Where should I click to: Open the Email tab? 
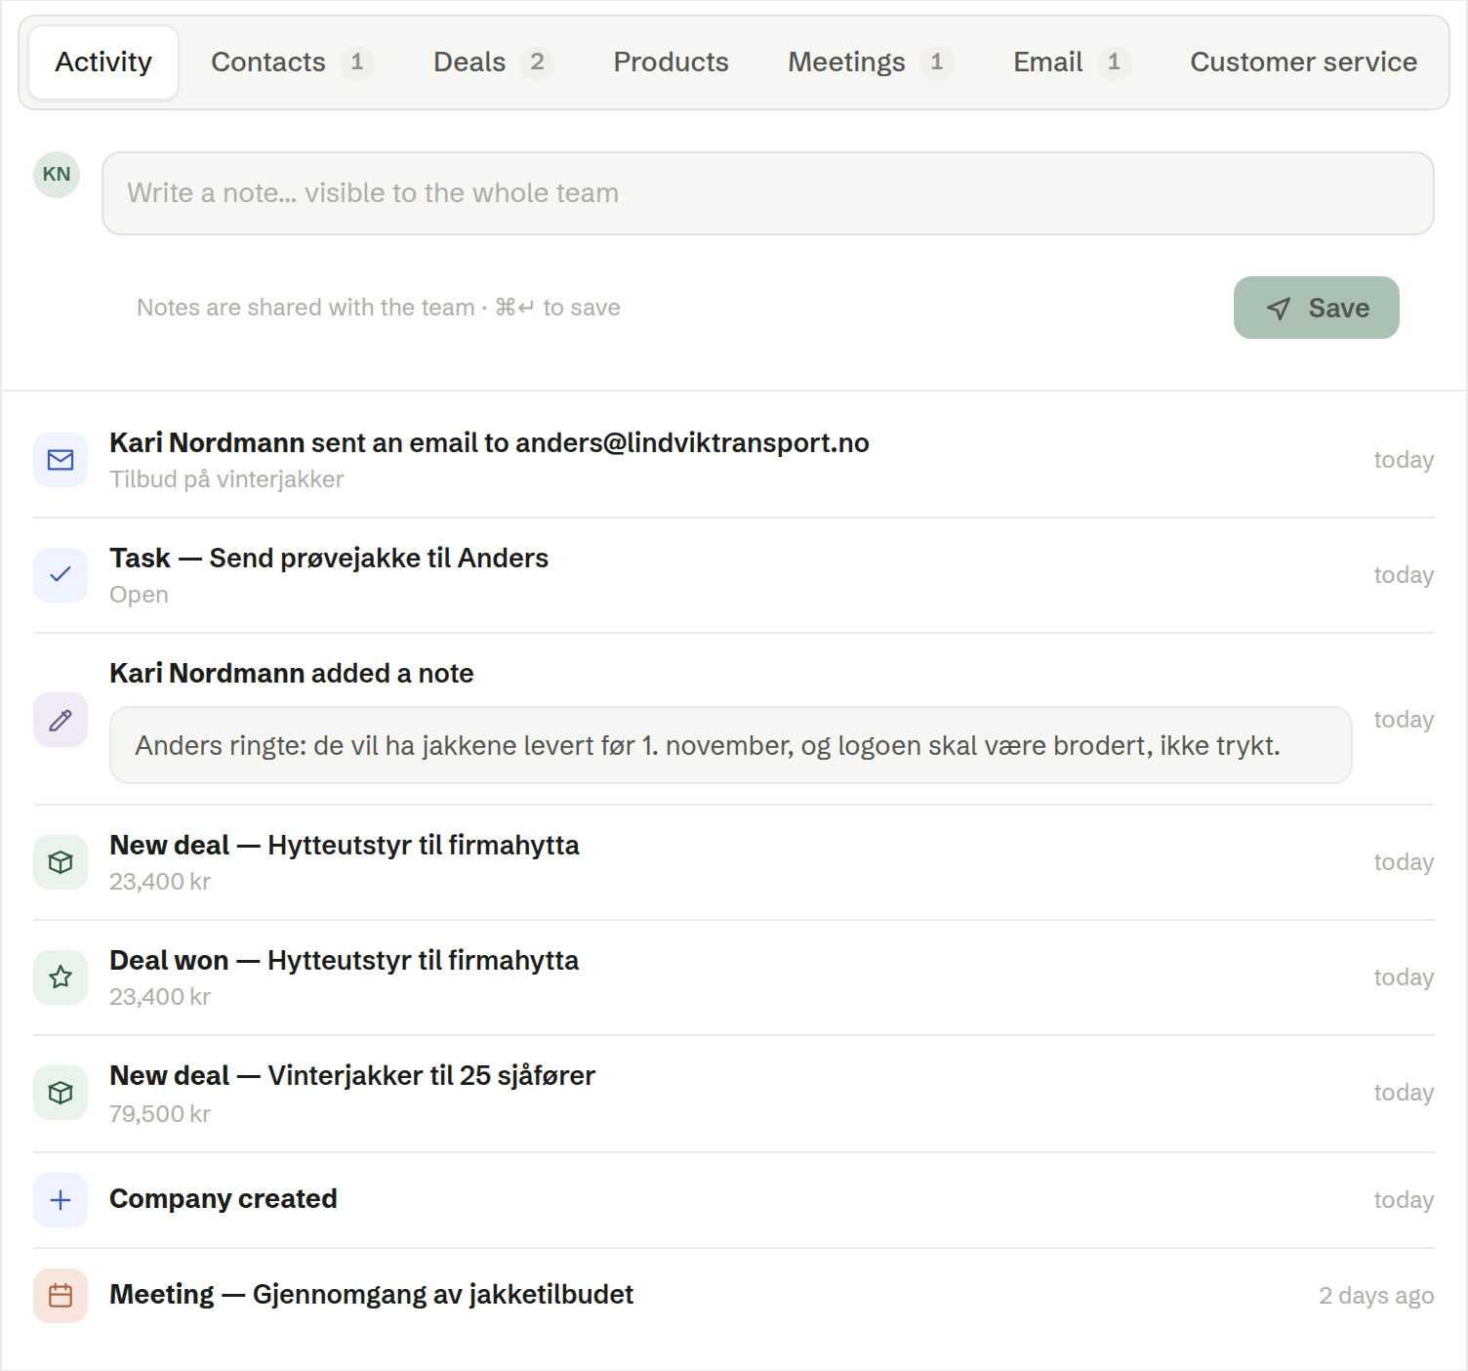[1071, 62]
